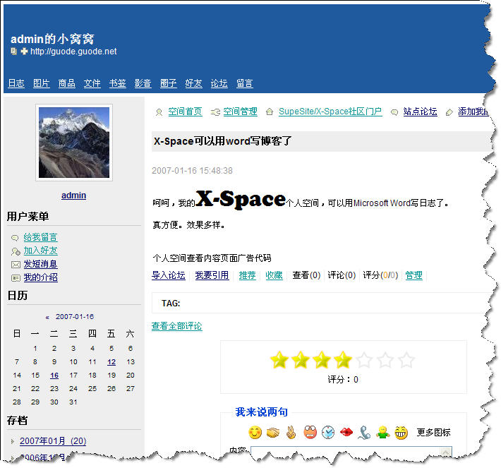Click the 导入论坛 link
501x468 pixels.
point(169,275)
